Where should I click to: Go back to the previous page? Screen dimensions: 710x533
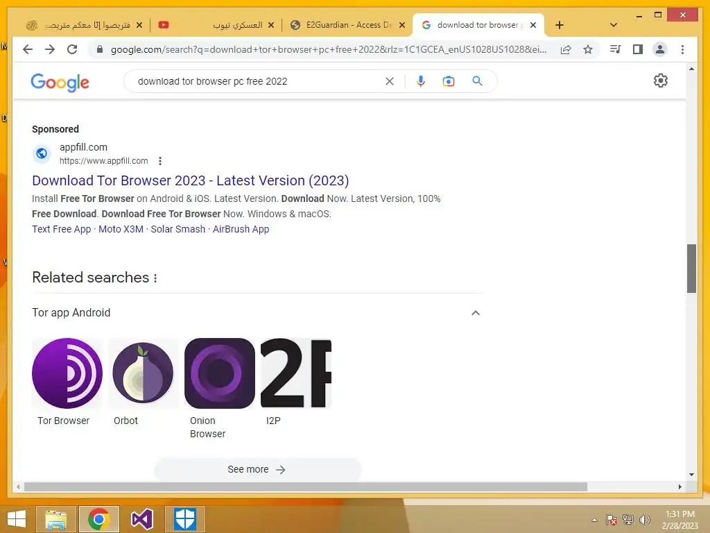point(28,49)
